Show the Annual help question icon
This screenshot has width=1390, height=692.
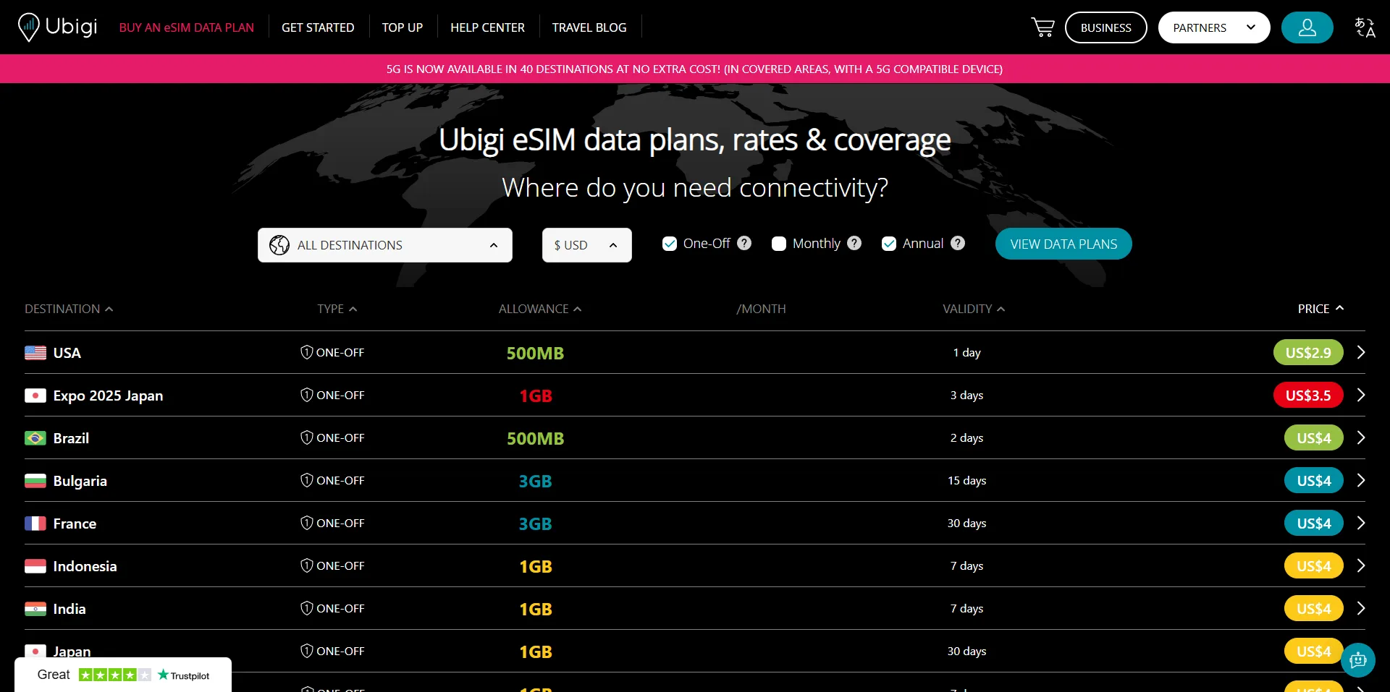click(958, 244)
